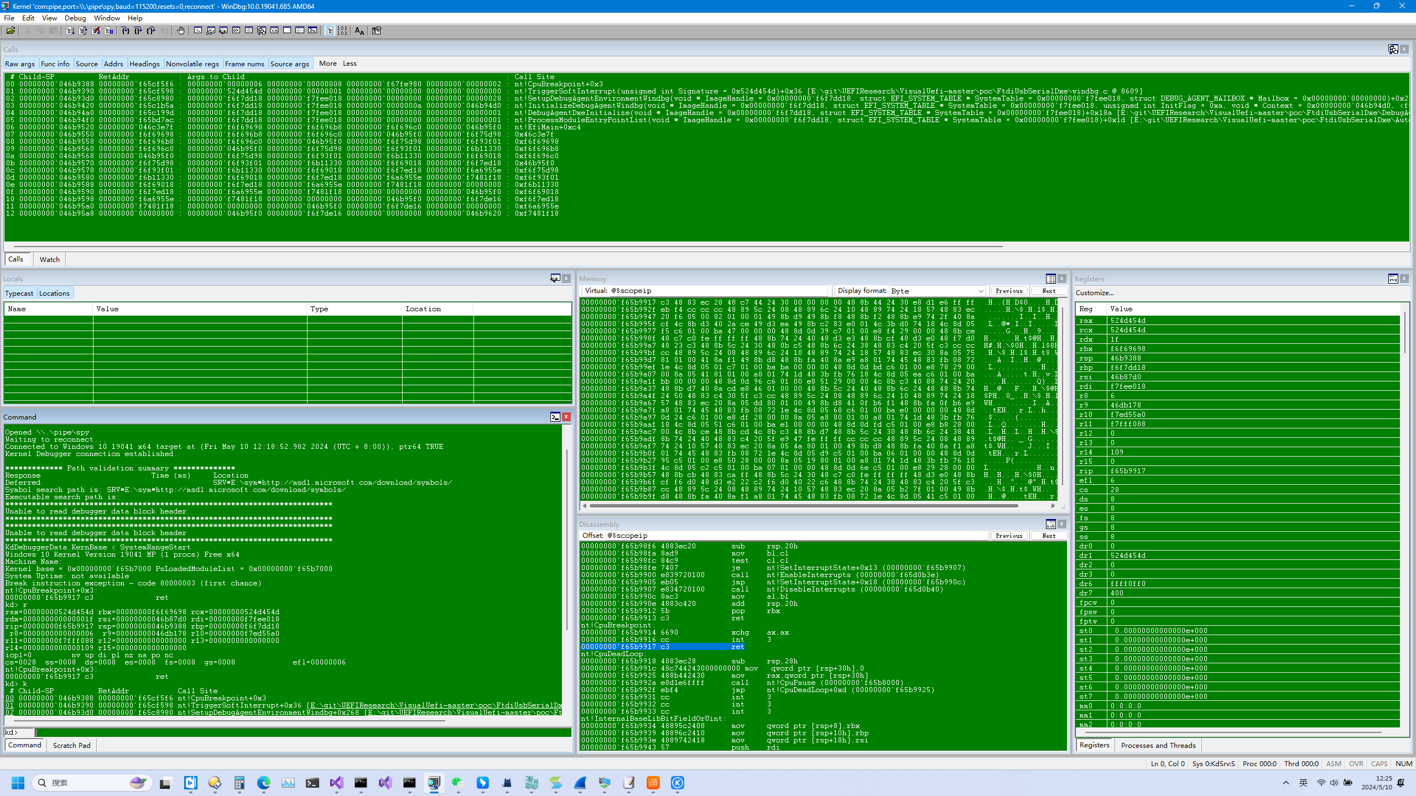This screenshot has height=796, width=1416.
Task: Click the Go debug toolbar icon
Action: (x=70, y=31)
